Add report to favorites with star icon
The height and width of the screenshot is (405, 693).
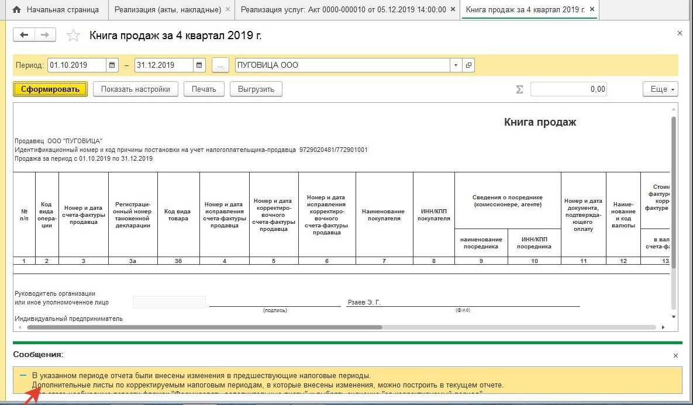click(x=73, y=36)
